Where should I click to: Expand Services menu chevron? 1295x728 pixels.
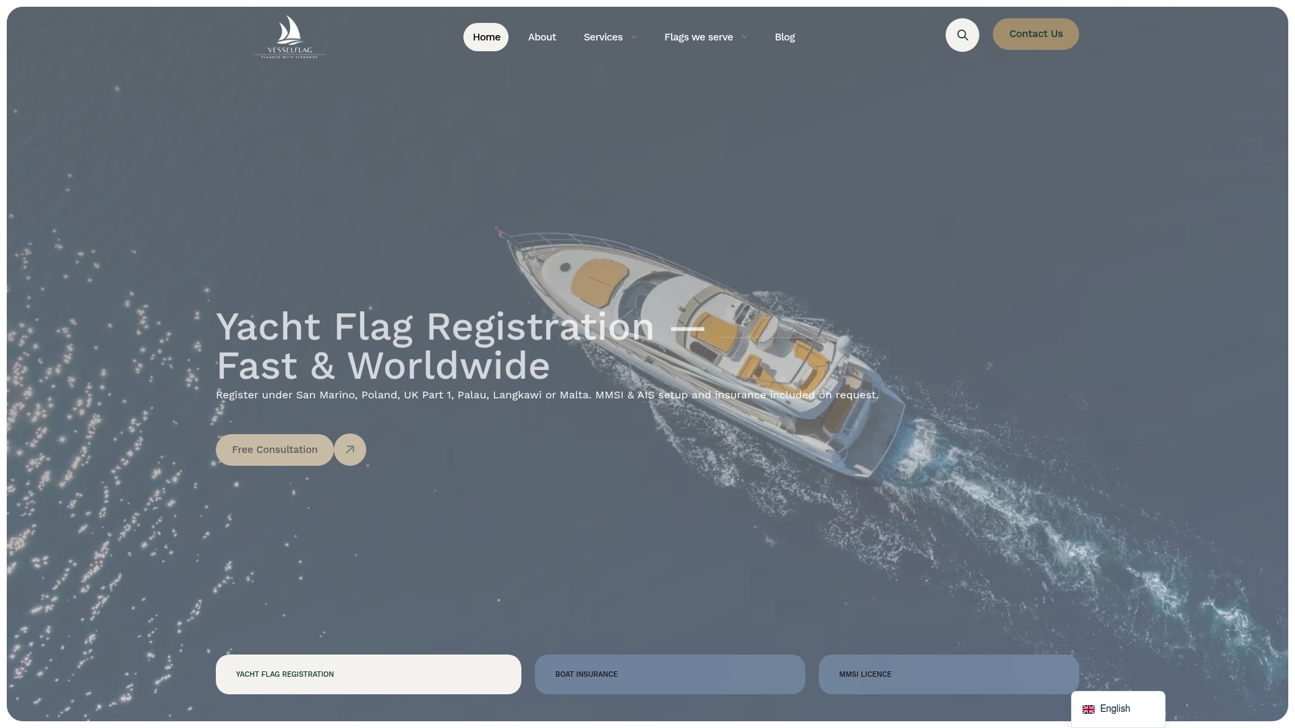pos(634,37)
